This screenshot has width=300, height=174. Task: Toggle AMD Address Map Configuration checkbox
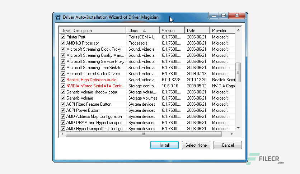(x=63, y=116)
